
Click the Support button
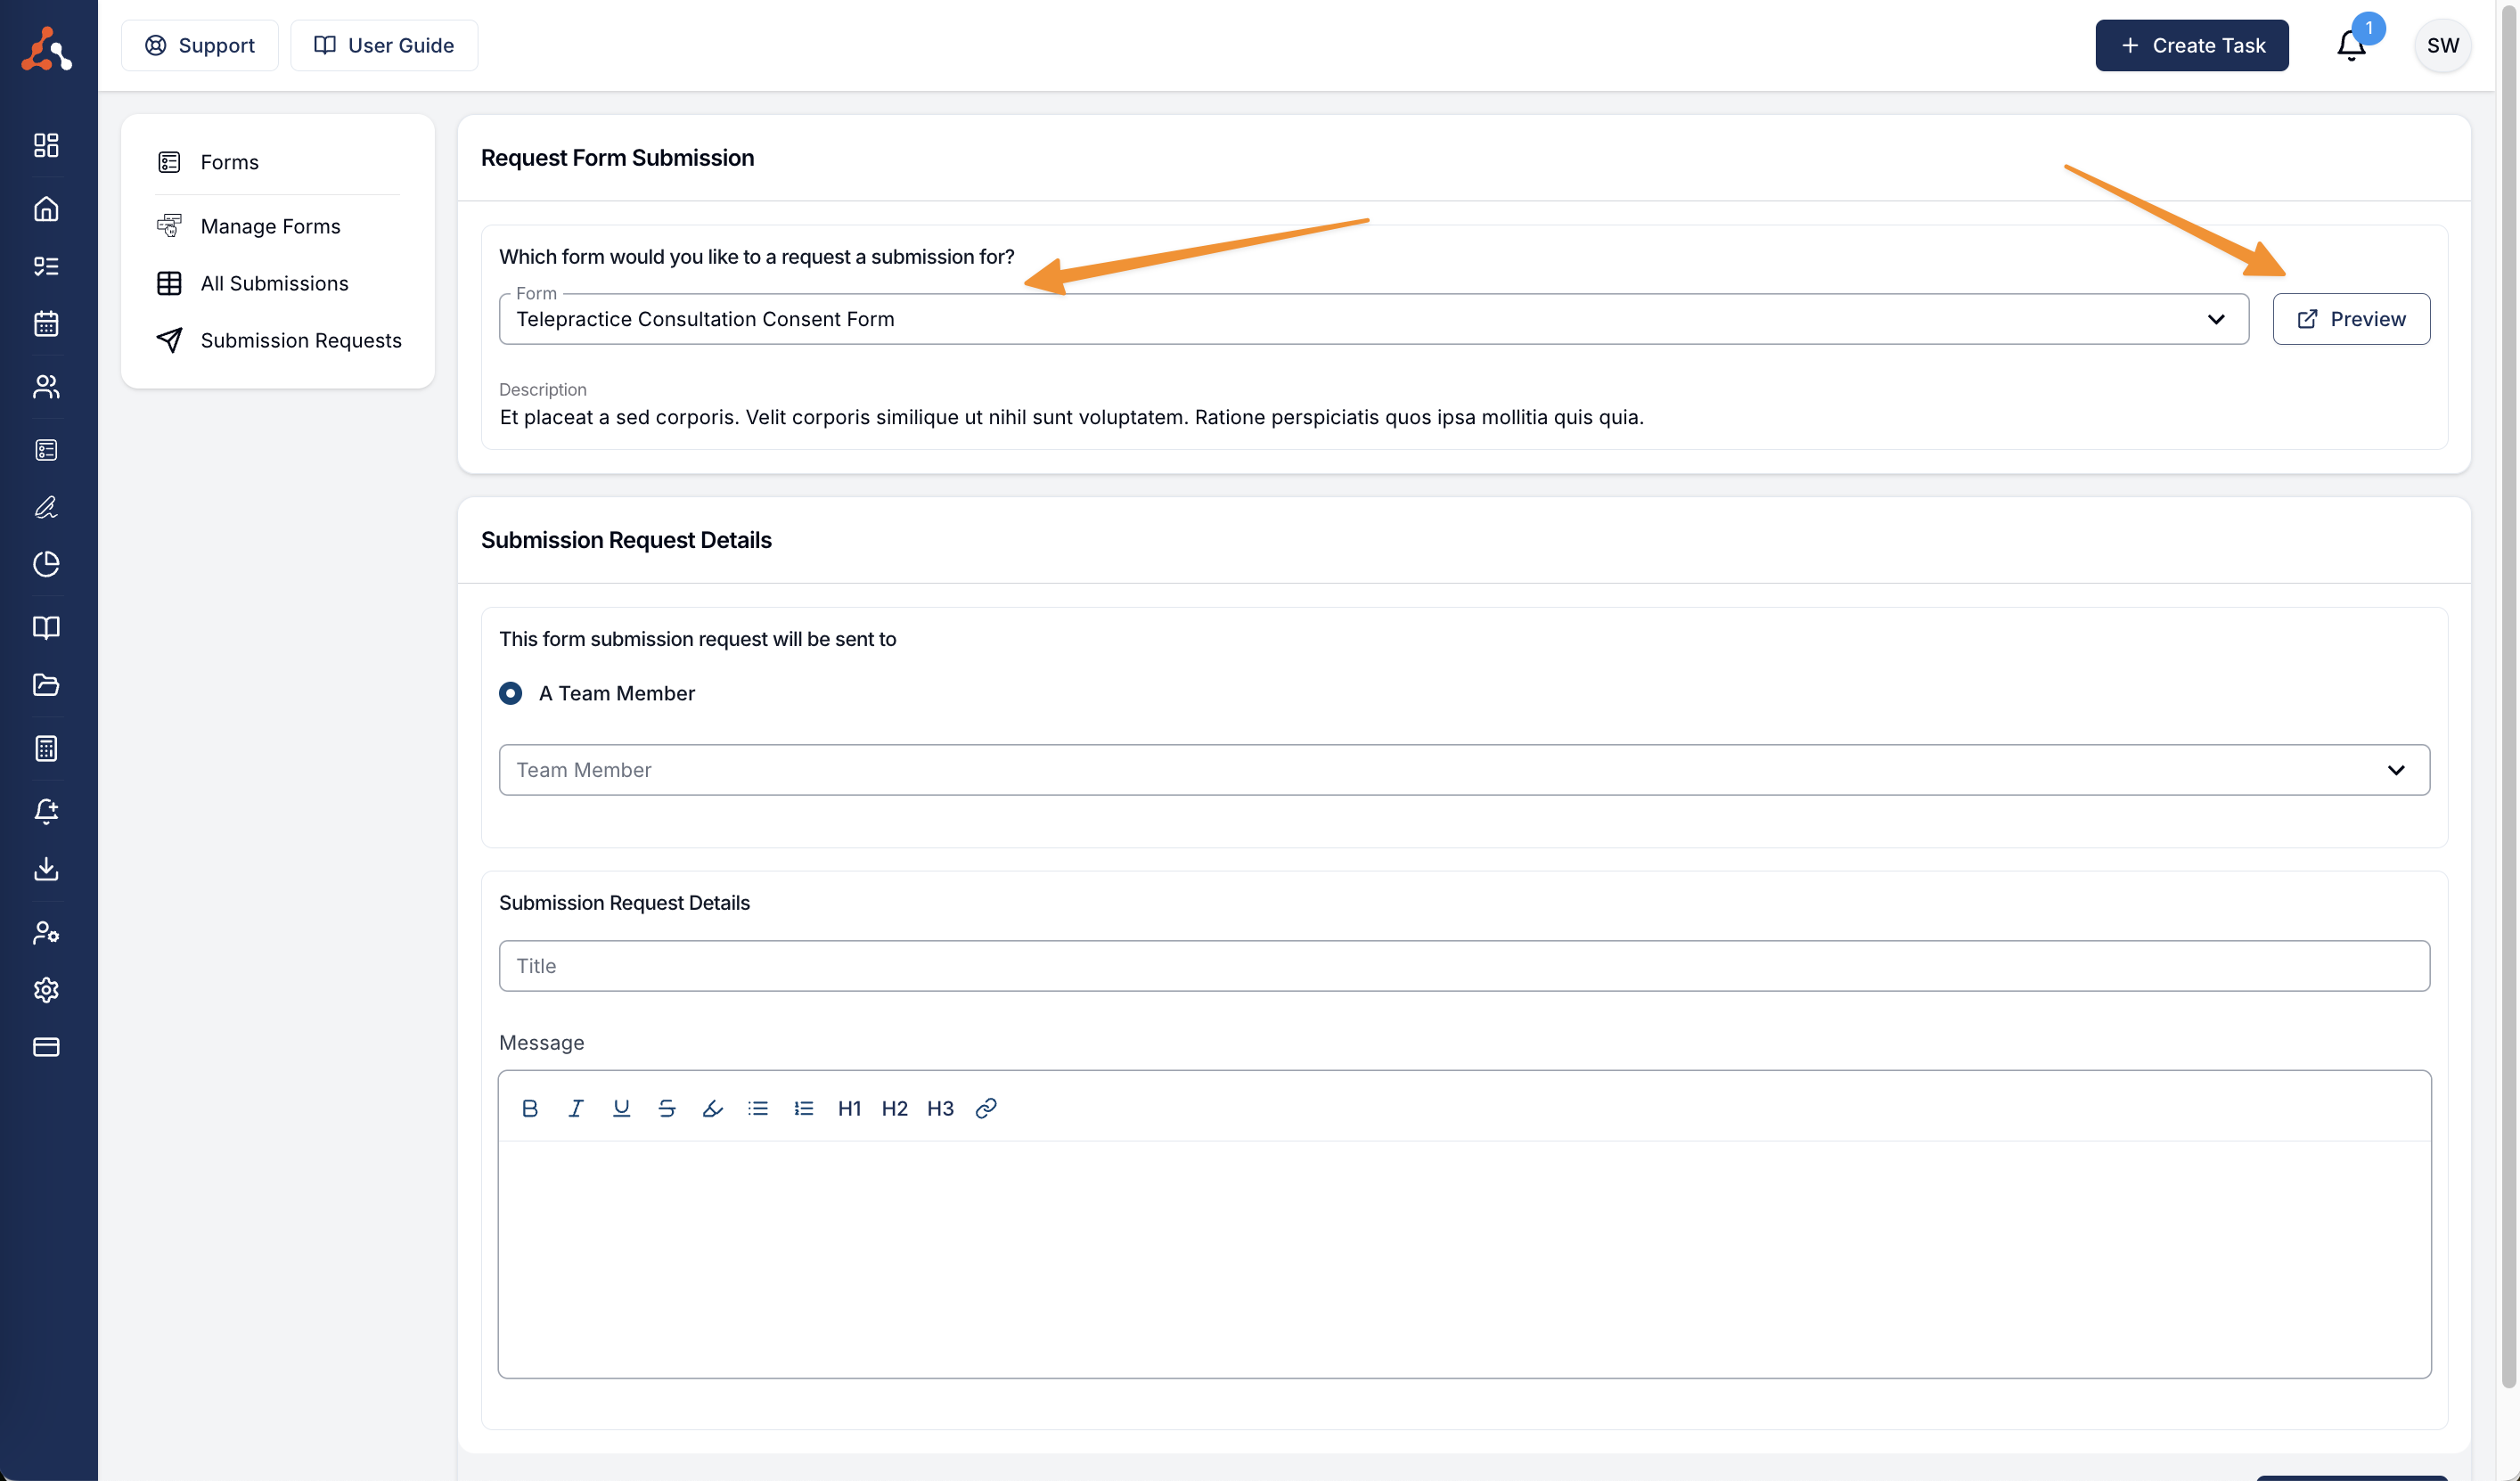click(x=200, y=45)
